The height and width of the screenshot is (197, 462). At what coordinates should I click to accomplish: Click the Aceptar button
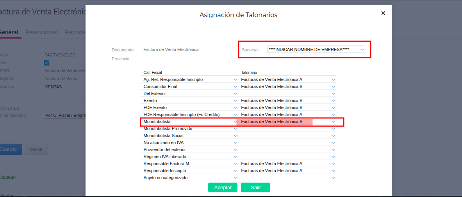coord(223,187)
